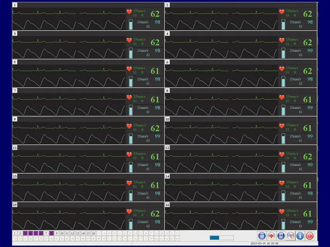This screenshot has width=330, height=247.
Task: Select purple bed 6 selector button
Action: [x=41, y=233]
